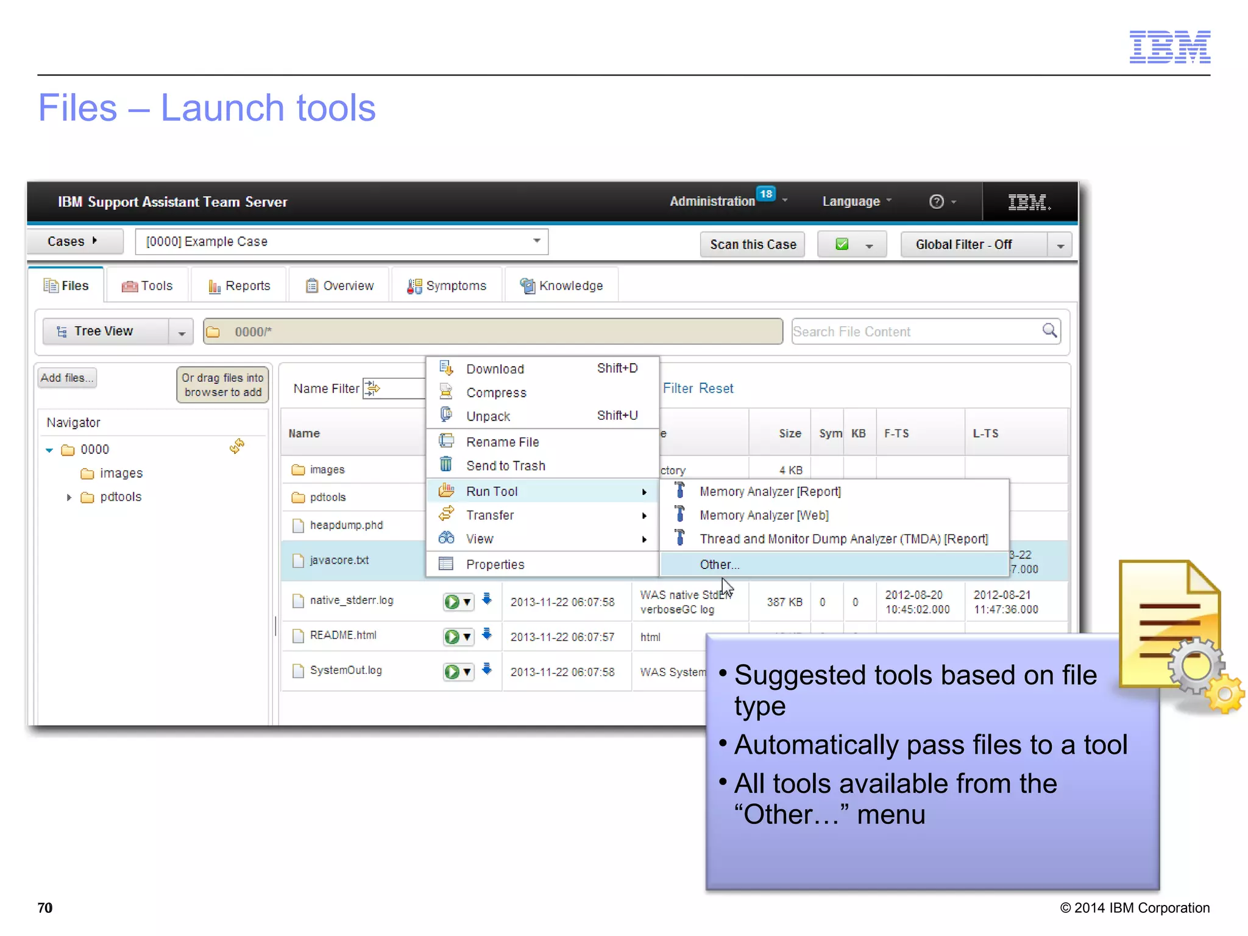The image size is (1248, 936).
Task: Click the green checkmark status button
Action: point(842,244)
